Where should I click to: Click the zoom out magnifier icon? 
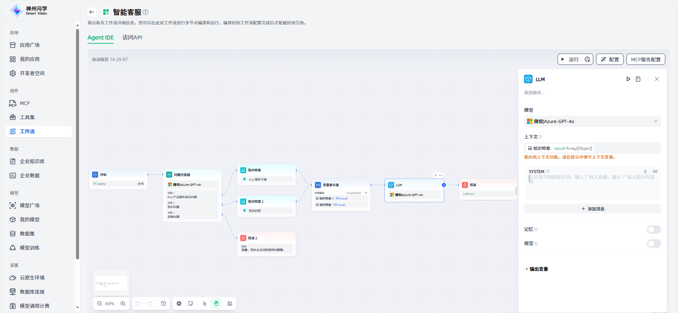coord(100,303)
